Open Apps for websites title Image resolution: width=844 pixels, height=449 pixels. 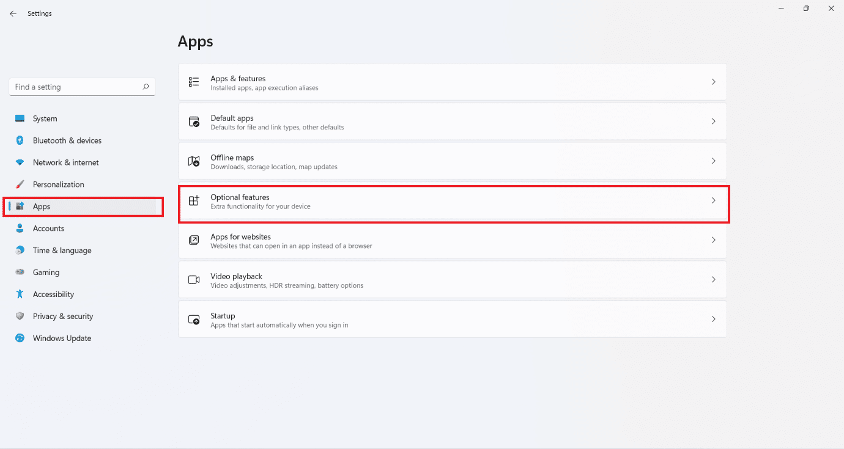pos(240,237)
